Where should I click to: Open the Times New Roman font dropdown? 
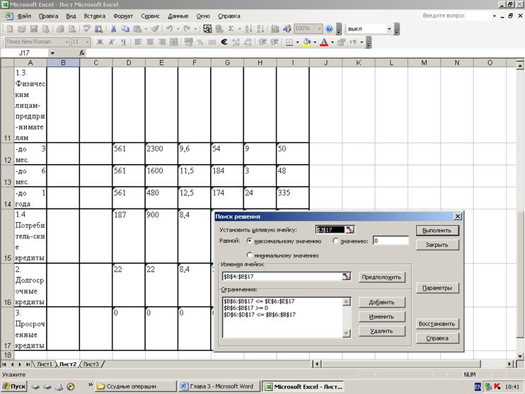click(x=67, y=42)
